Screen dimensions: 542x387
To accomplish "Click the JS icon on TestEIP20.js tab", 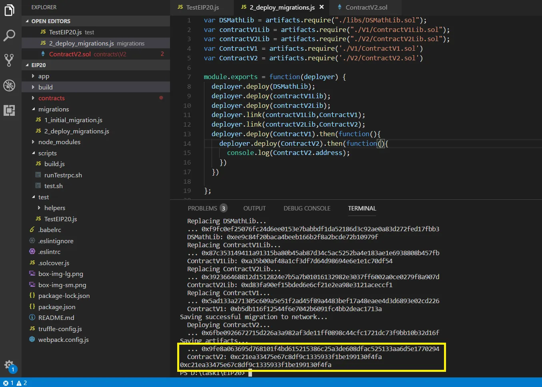I will (x=180, y=7).
